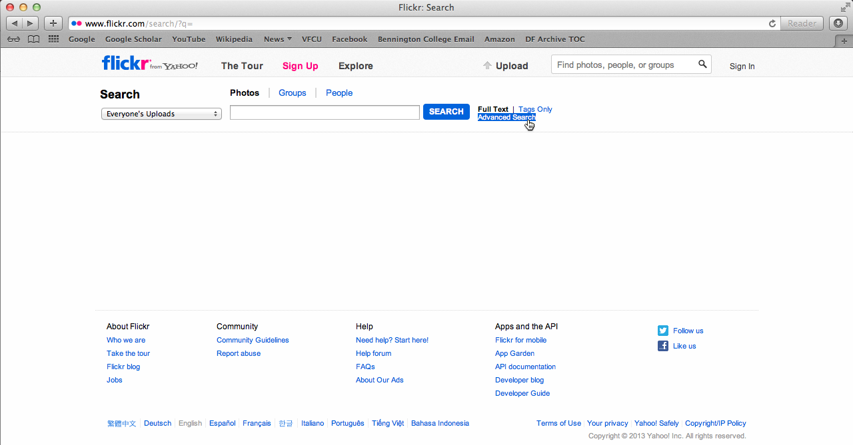Open the Everyone's Uploads dropdown
853x445 pixels.
(161, 114)
